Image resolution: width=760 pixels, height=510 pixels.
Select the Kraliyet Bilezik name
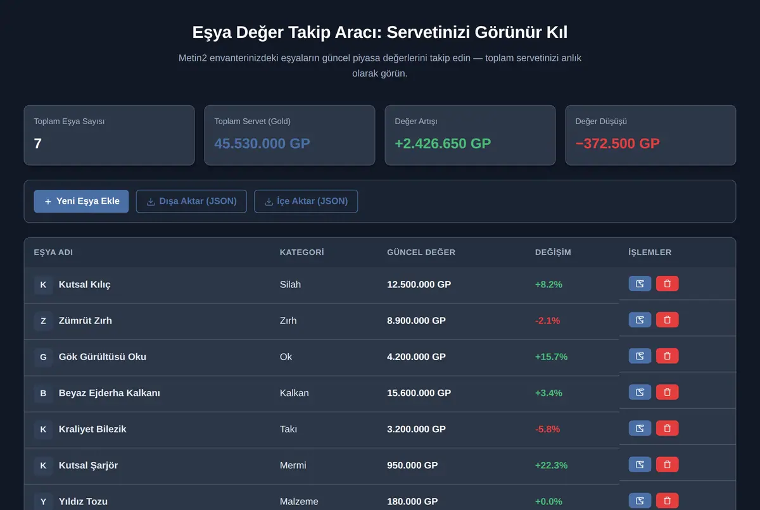pos(92,429)
